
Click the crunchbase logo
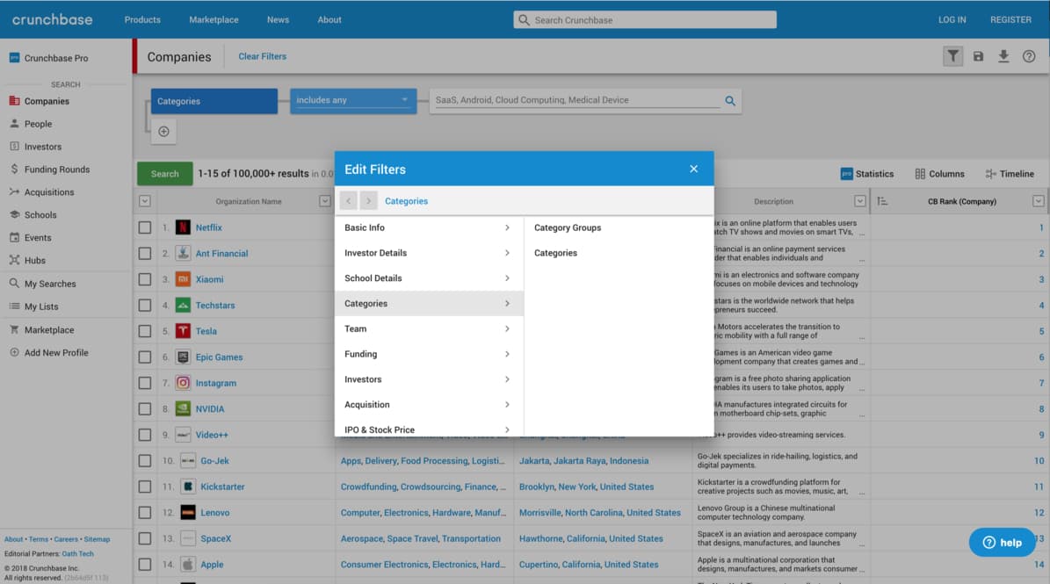click(x=52, y=19)
